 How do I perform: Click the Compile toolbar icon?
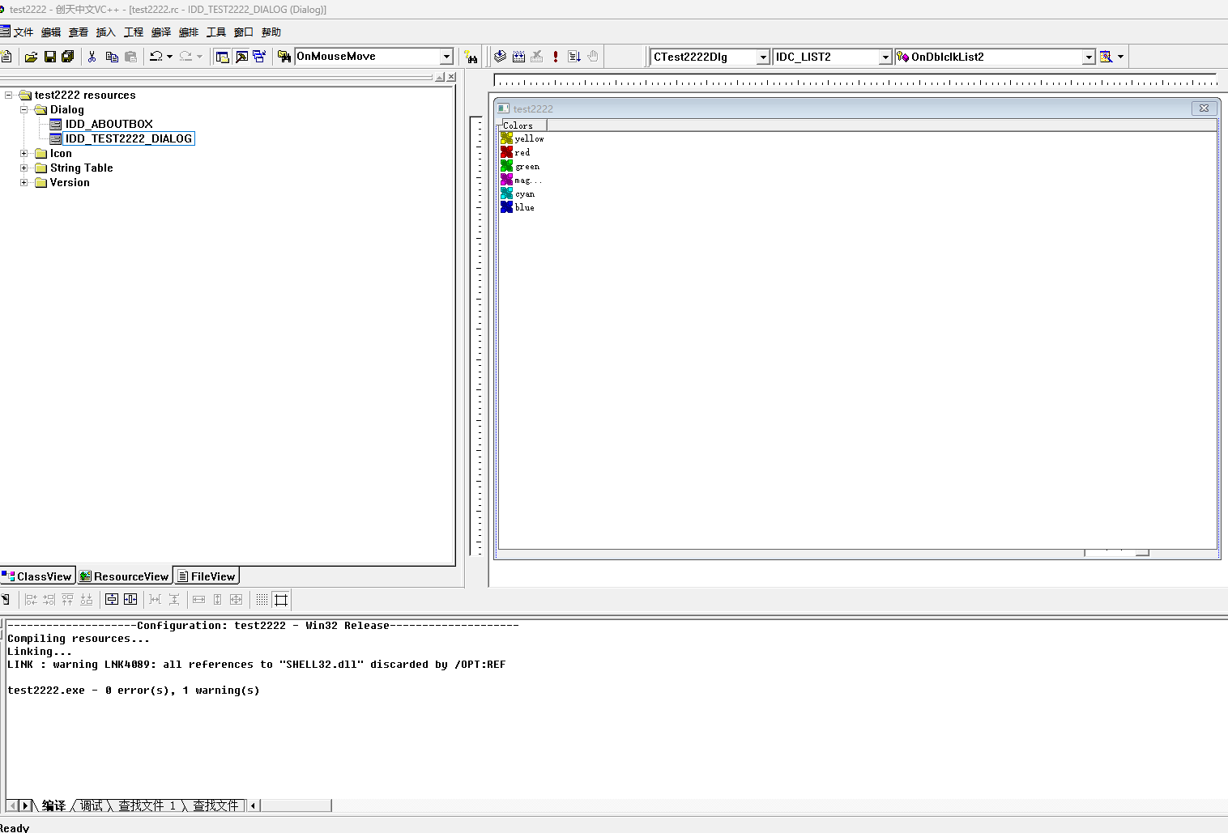coord(501,57)
